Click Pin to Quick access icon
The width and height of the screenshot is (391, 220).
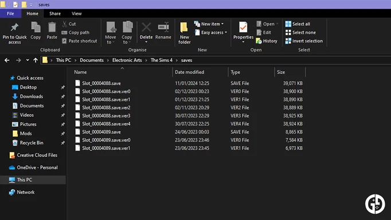pyautogui.click(x=14, y=27)
